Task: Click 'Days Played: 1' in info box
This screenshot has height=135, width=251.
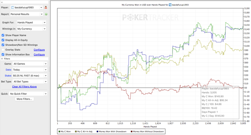Action: point(210,112)
